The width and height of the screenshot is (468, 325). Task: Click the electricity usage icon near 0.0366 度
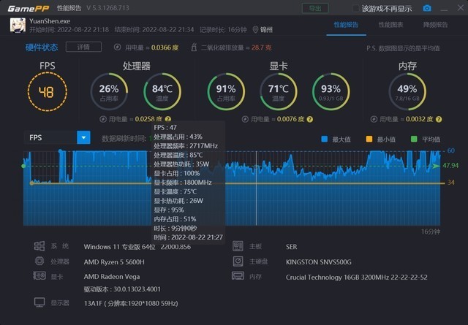pos(118,47)
